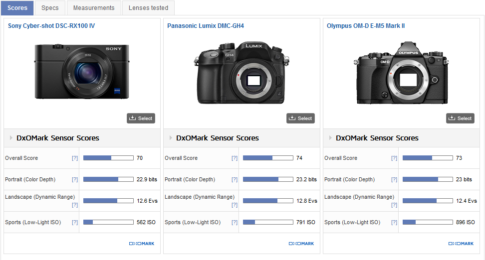Image resolution: width=485 pixels, height=260 pixels.
Task: Select the Sony Cyber-shot DSC-RX100 IV camera
Action: click(x=141, y=118)
